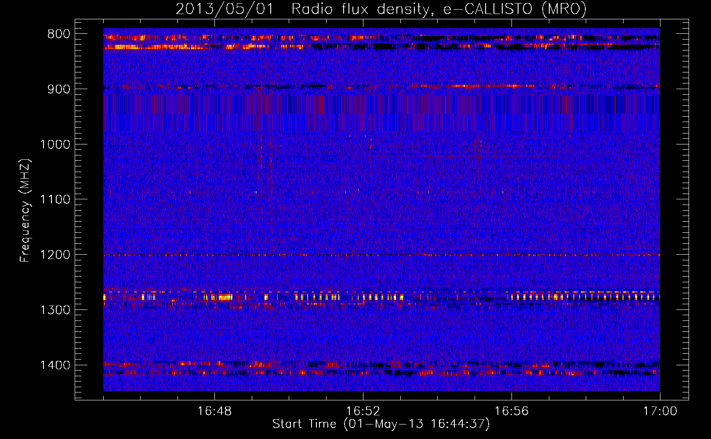Click the 1200 frequency axis label

click(x=55, y=255)
